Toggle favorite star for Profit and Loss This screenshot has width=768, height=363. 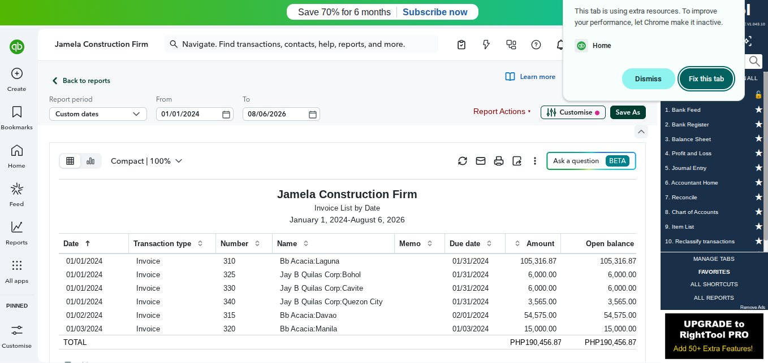758,154
